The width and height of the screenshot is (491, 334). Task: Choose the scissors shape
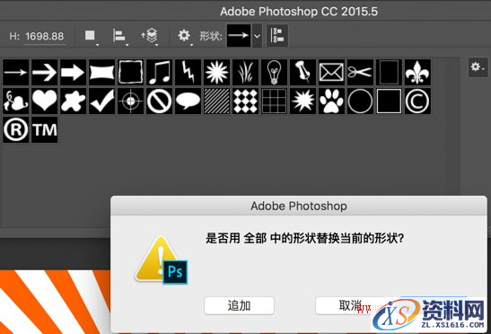[x=360, y=73]
